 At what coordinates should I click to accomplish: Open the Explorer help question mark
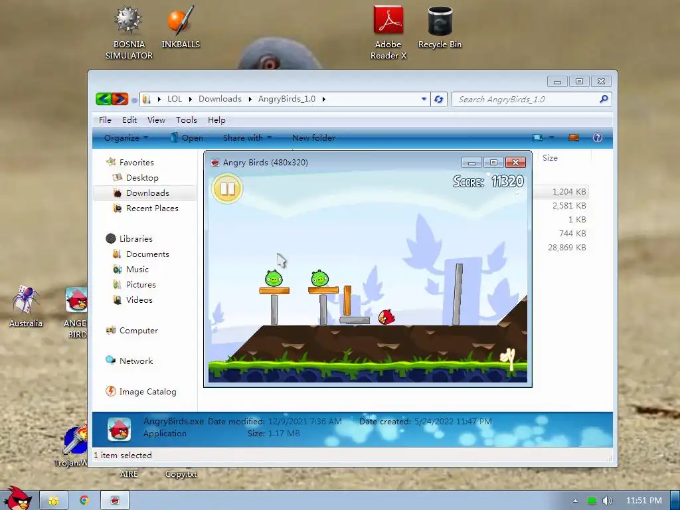(597, 137)
